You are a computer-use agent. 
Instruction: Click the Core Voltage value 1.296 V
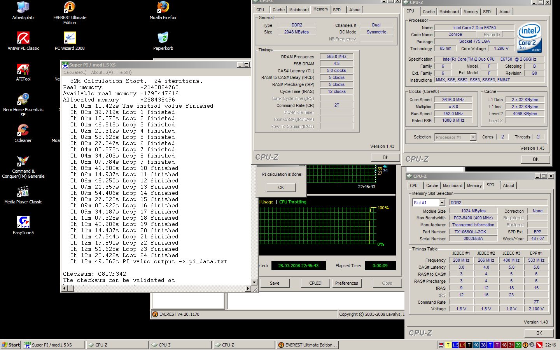(501, 49)
